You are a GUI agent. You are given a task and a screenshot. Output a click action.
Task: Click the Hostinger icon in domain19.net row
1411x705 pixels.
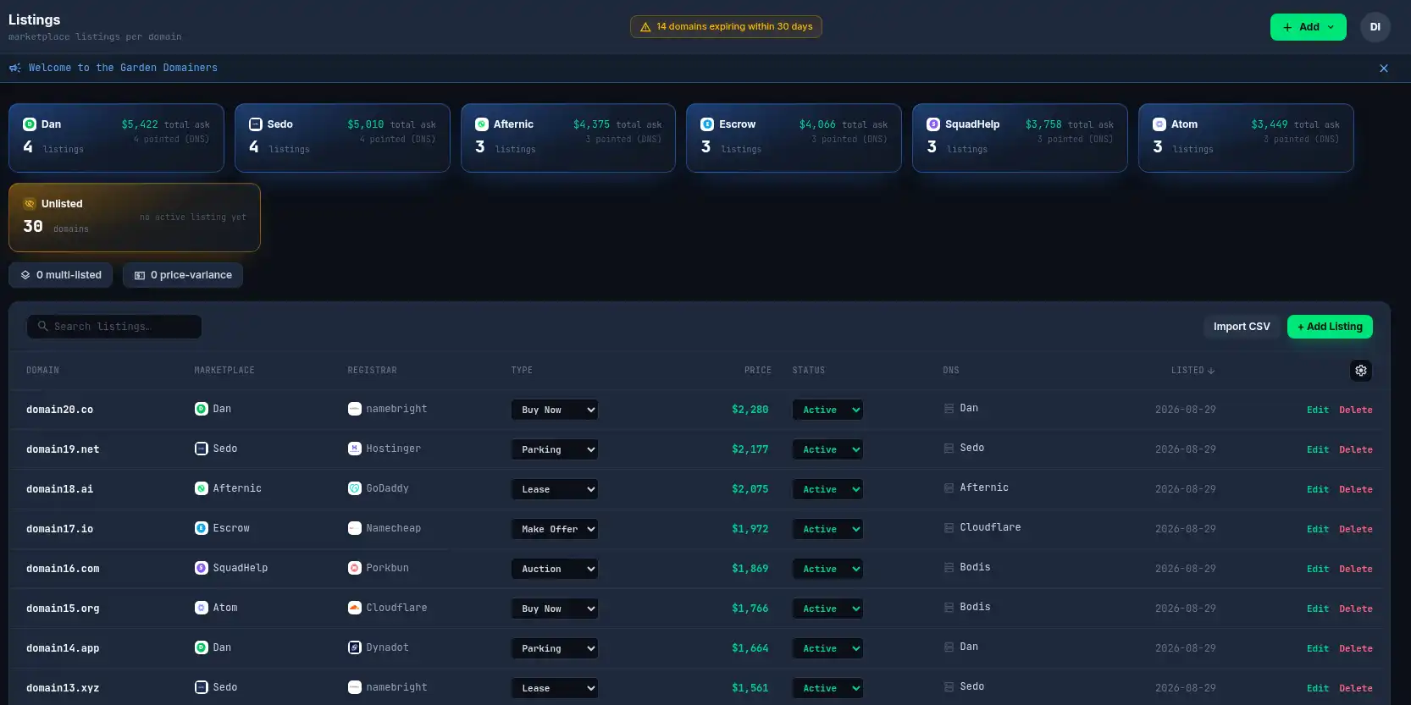coord(355,449)
